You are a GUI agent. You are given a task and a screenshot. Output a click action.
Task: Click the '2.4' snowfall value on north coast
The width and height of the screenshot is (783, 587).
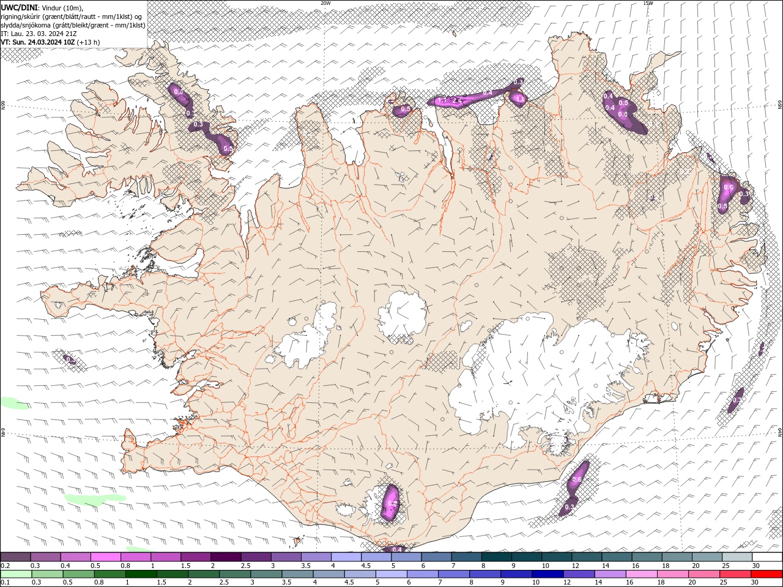456,100
